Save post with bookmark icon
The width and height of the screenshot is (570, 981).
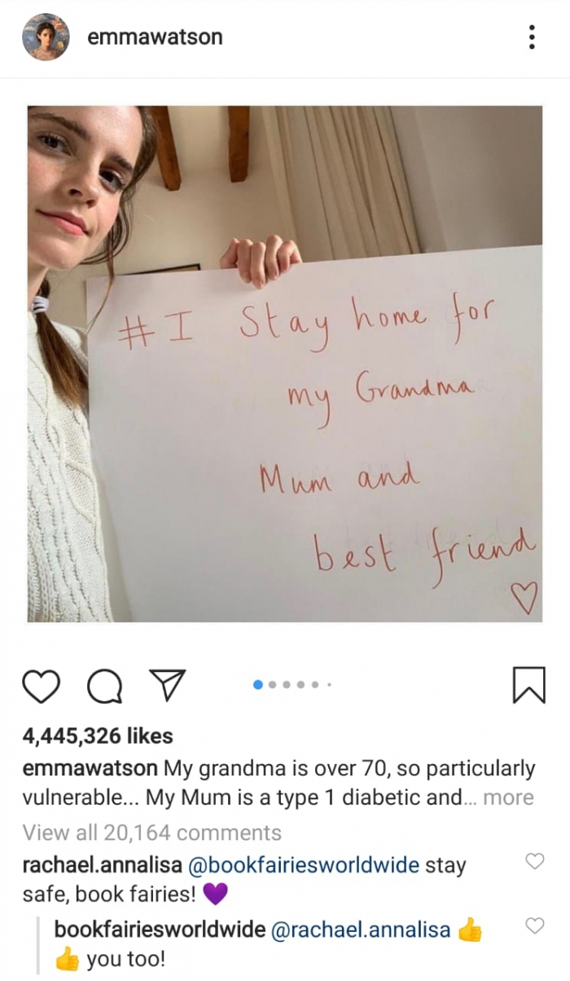coord(529,685)
